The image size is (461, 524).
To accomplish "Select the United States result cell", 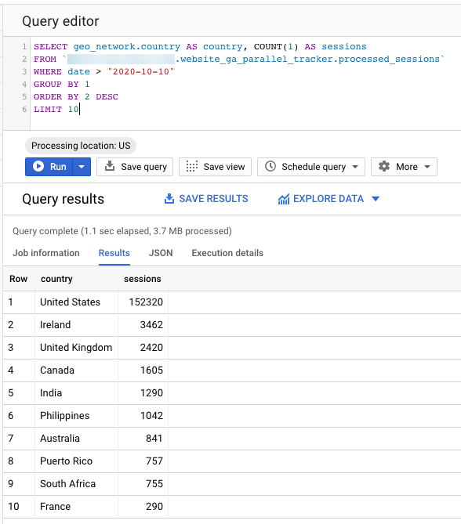I will (x=76, y=302).
